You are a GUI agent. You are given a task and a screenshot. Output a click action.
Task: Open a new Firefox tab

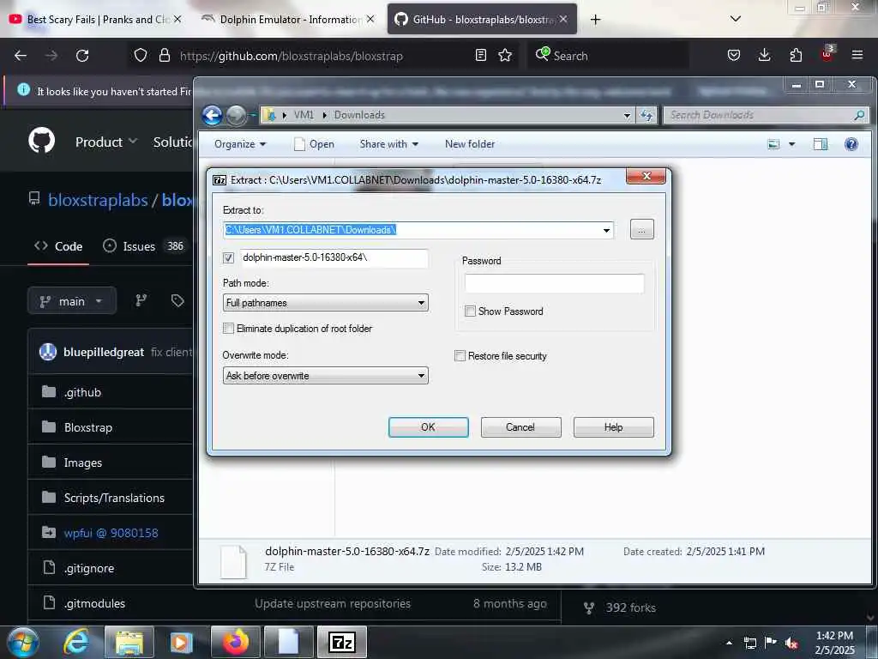click(x=595, y=20)
